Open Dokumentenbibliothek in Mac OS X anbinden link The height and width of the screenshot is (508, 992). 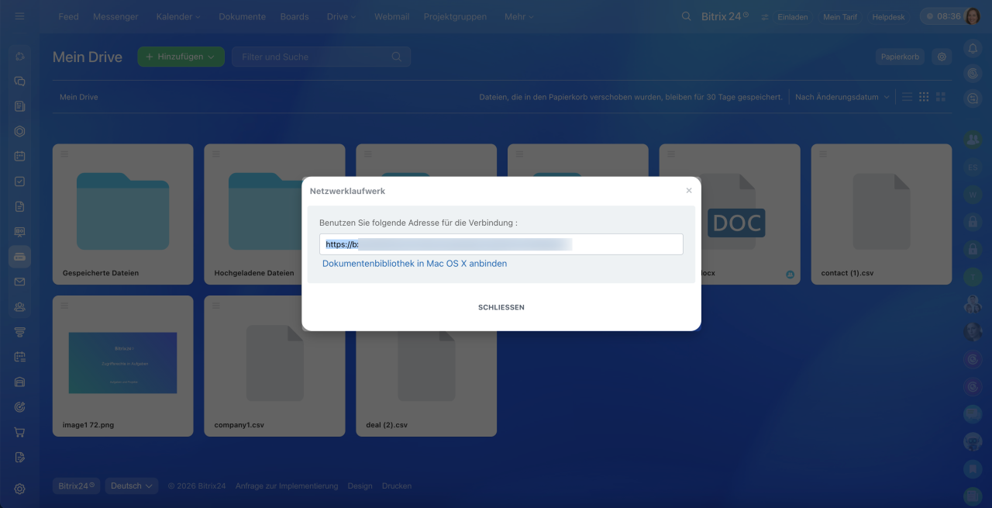(x=415, y=264)
